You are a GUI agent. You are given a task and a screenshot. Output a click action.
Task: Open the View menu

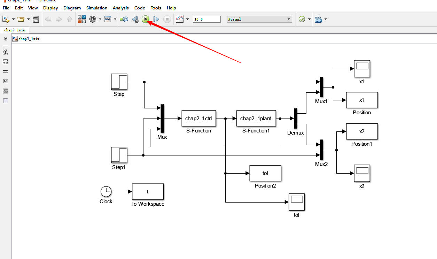pyautogui.click(x=33, y=8)
